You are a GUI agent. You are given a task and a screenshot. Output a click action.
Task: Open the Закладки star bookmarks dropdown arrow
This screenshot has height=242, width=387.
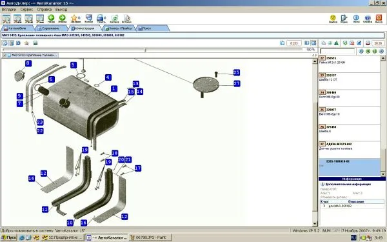[x=79, y=18]
